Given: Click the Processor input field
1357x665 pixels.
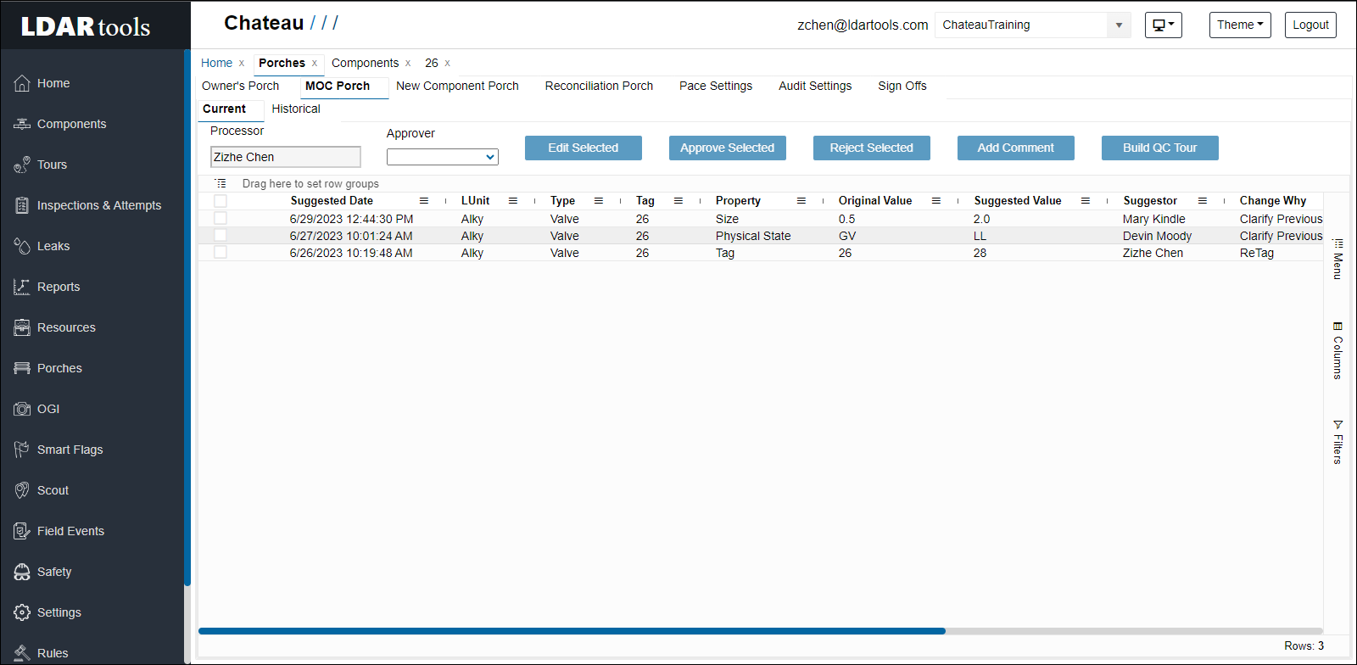Looking at the screenshot, I should tap(286, 157).
